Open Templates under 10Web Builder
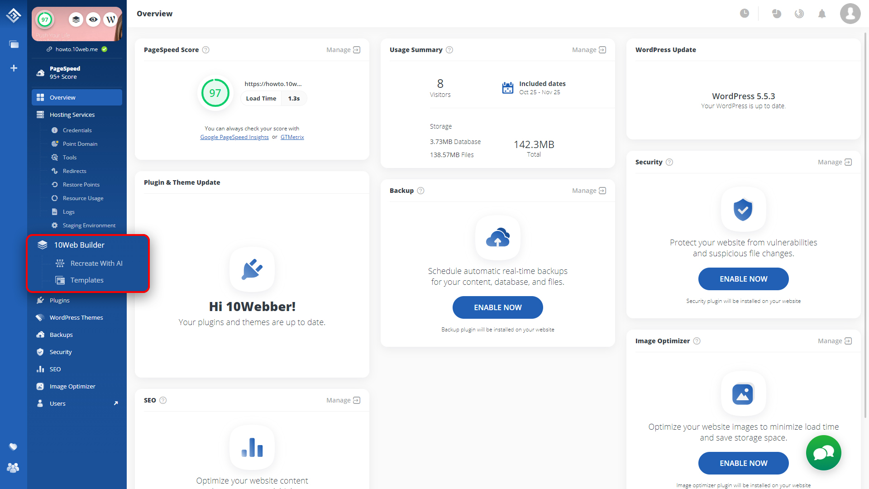The image size is (869, 489). (87, 280)
